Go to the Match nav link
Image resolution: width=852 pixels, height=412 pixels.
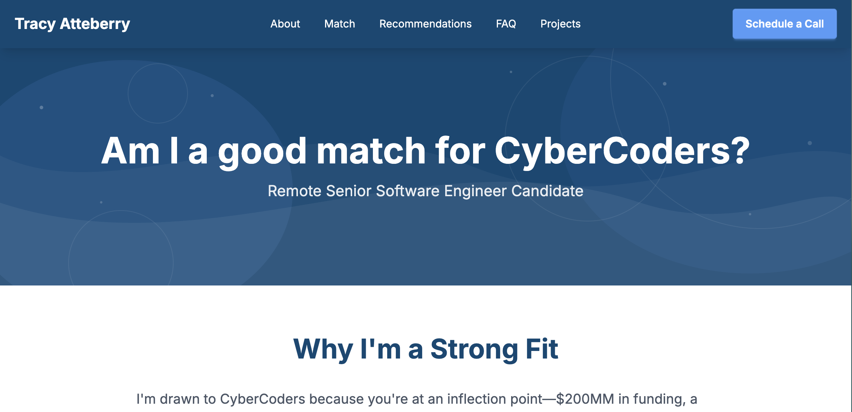point(339,24)
